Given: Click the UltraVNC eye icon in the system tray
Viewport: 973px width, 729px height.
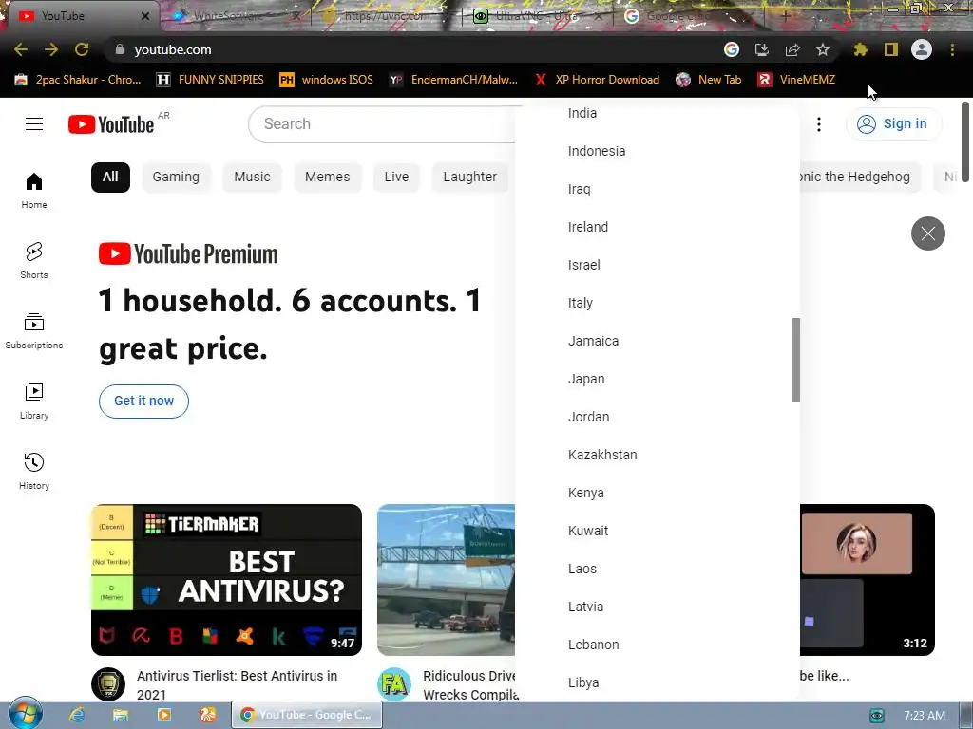Looking at the screenshot, I should [x=877, y=716].
